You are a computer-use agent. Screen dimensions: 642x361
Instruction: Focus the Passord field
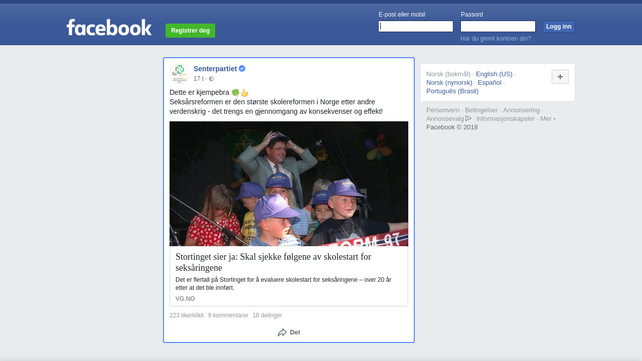(x=498, y=27)
